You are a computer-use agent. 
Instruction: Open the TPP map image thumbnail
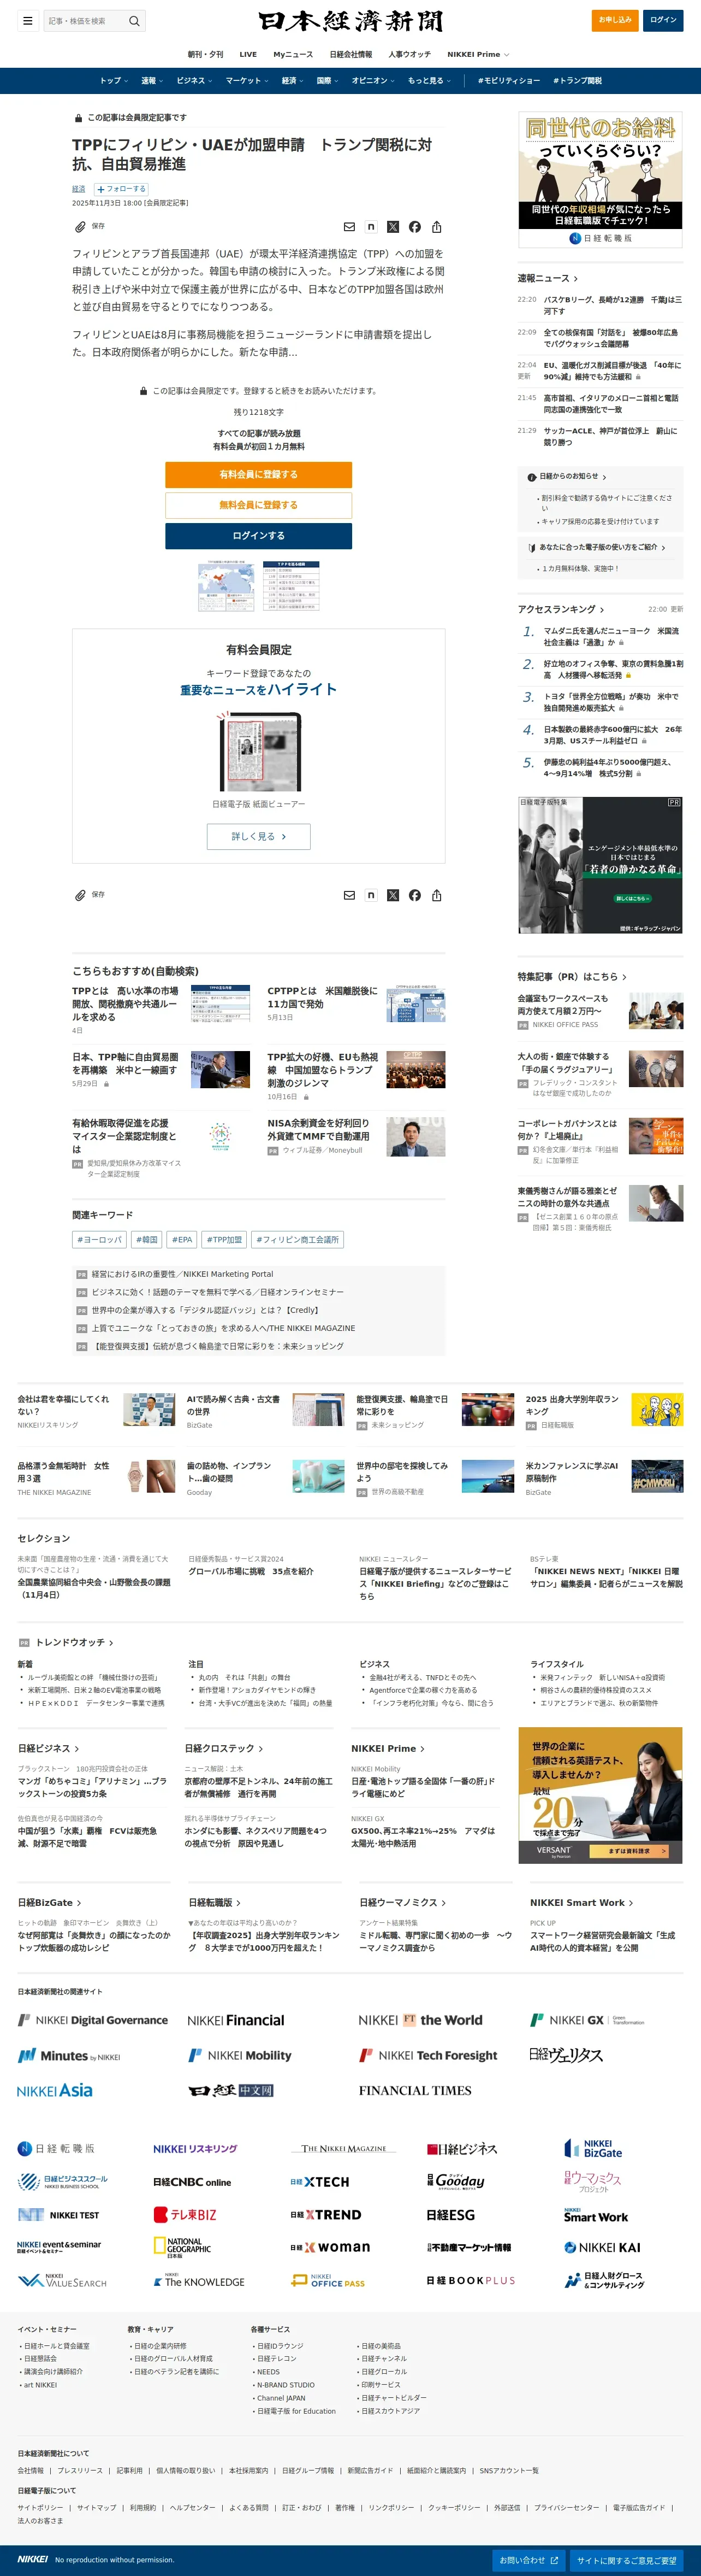(225, 586)
